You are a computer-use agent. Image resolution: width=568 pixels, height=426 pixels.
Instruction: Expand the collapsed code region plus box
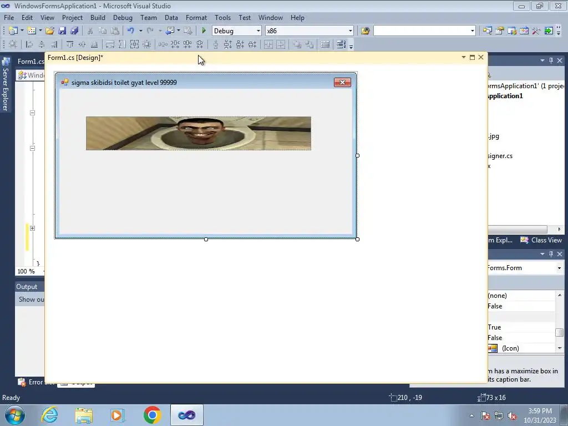(32, 228)
